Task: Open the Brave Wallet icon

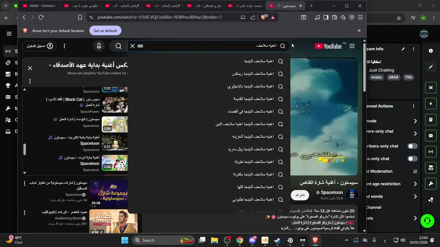Action: (334, 17)
